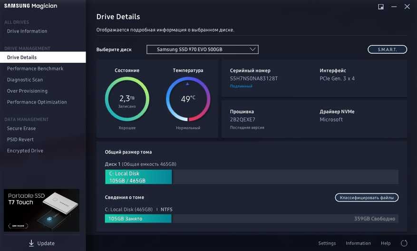Click the C: Local Disk (465GB) NTFS label
417x251 pixels.
click(x=138, y=210)
